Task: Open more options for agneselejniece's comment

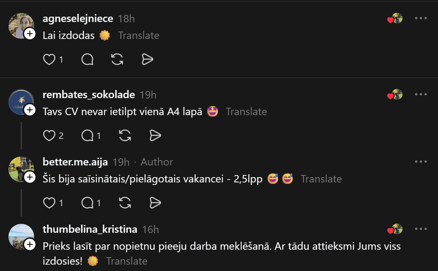Action: pyautogui.click(x=421, y=18)
